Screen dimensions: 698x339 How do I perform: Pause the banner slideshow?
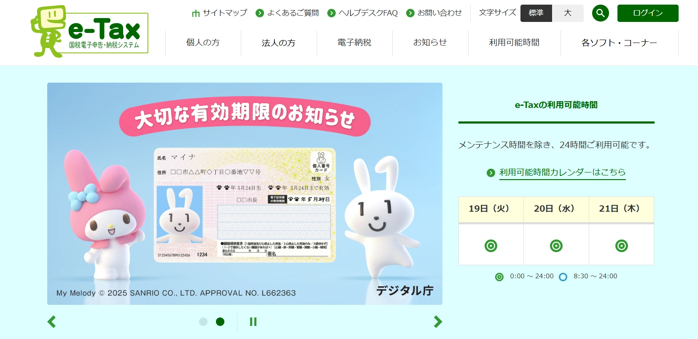pos(253,322)
